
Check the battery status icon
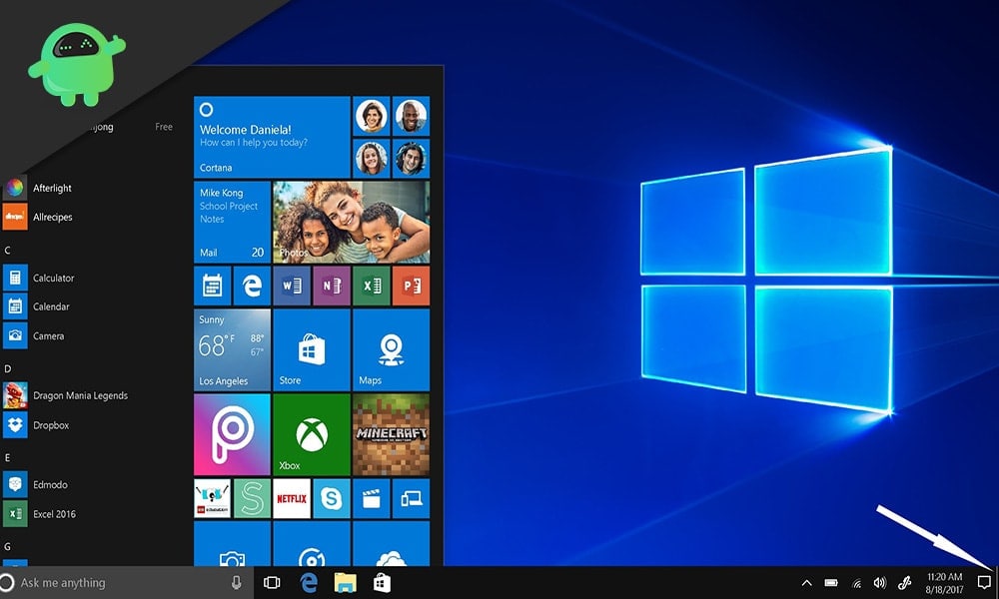831,582
